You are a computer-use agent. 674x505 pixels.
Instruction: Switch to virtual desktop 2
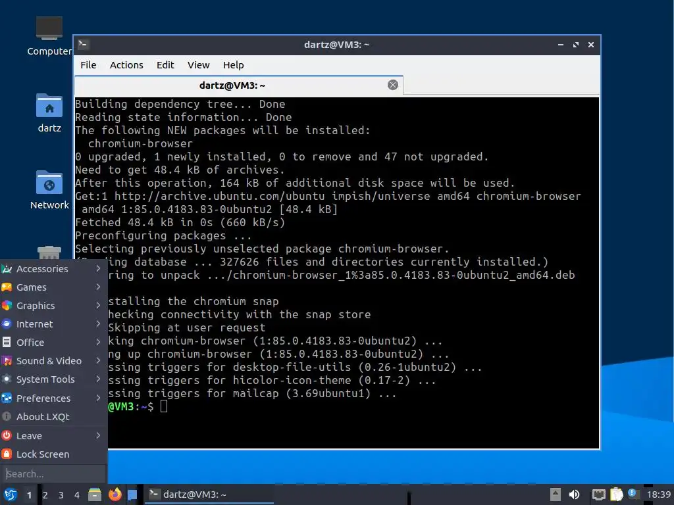point(45,495)
